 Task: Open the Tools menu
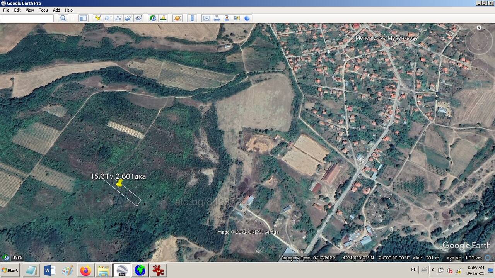pyautogui.click(x=43, y=10)
